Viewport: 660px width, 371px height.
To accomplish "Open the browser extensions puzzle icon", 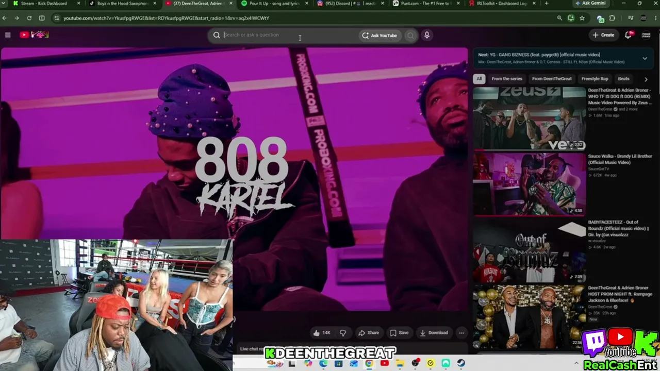I will [612, 18].
